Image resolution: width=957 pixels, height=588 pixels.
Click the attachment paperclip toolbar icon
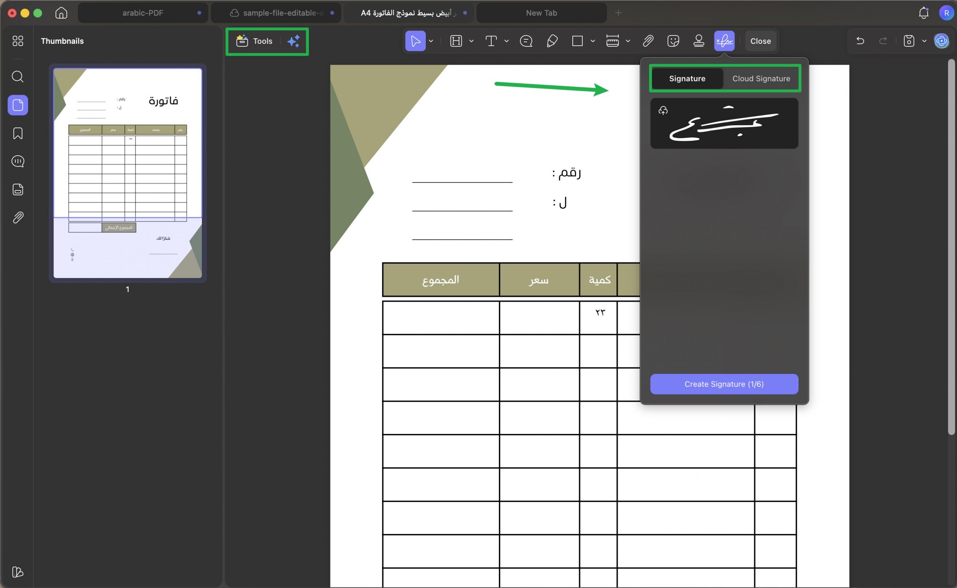[x=648, y=41]
